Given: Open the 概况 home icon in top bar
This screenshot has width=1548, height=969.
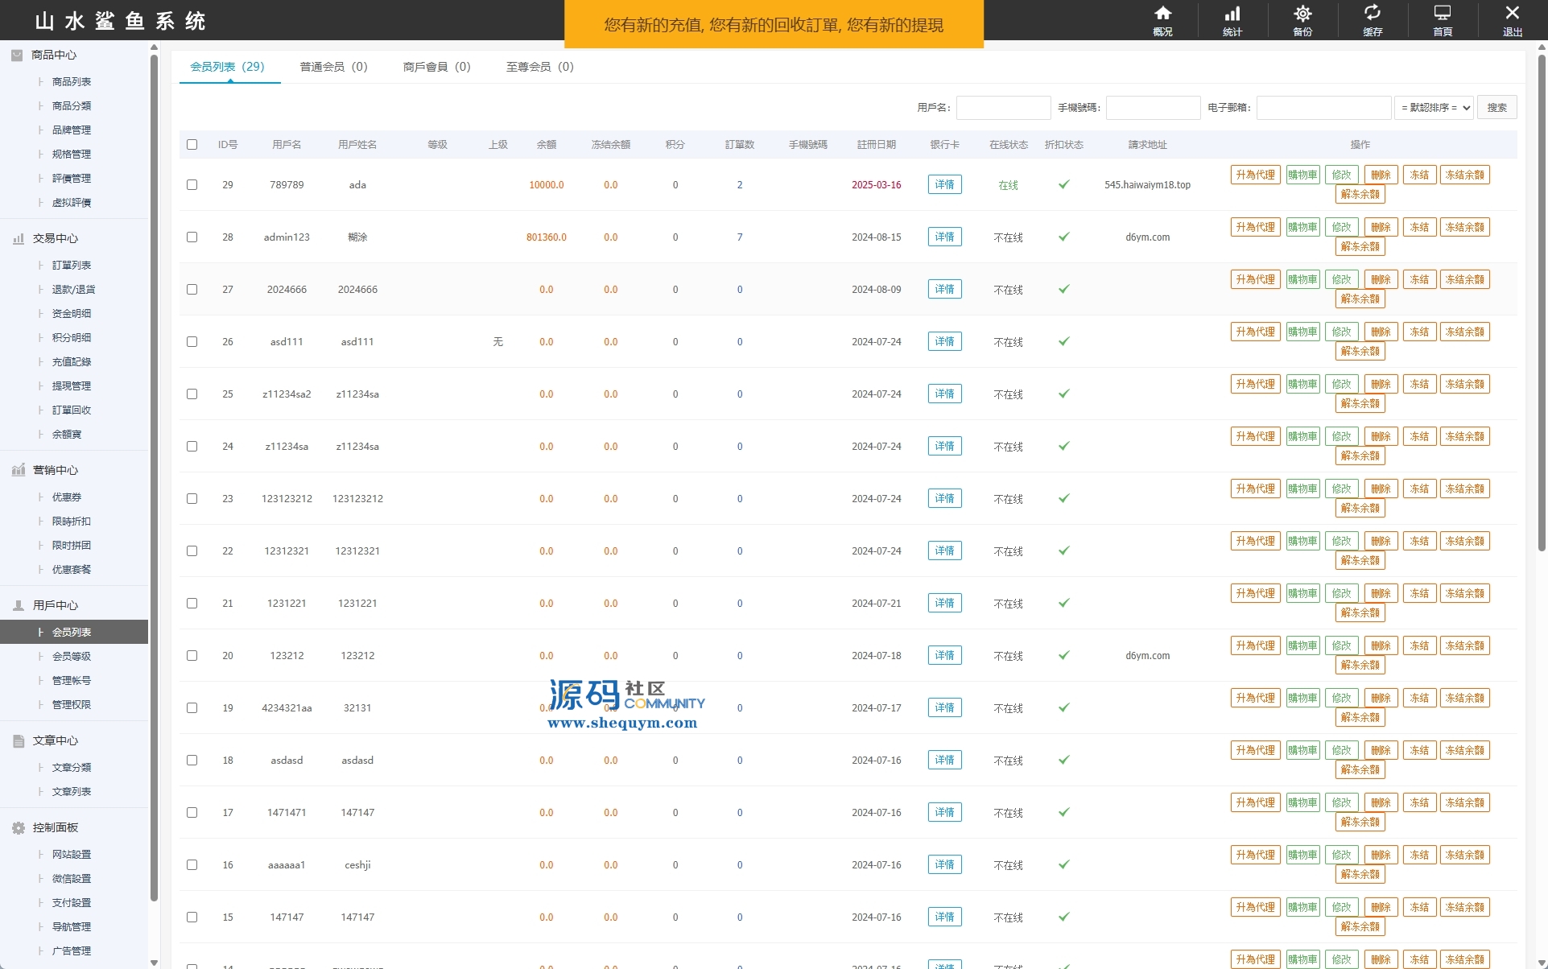Looking at the screenshot, I should click(1162, 14).
